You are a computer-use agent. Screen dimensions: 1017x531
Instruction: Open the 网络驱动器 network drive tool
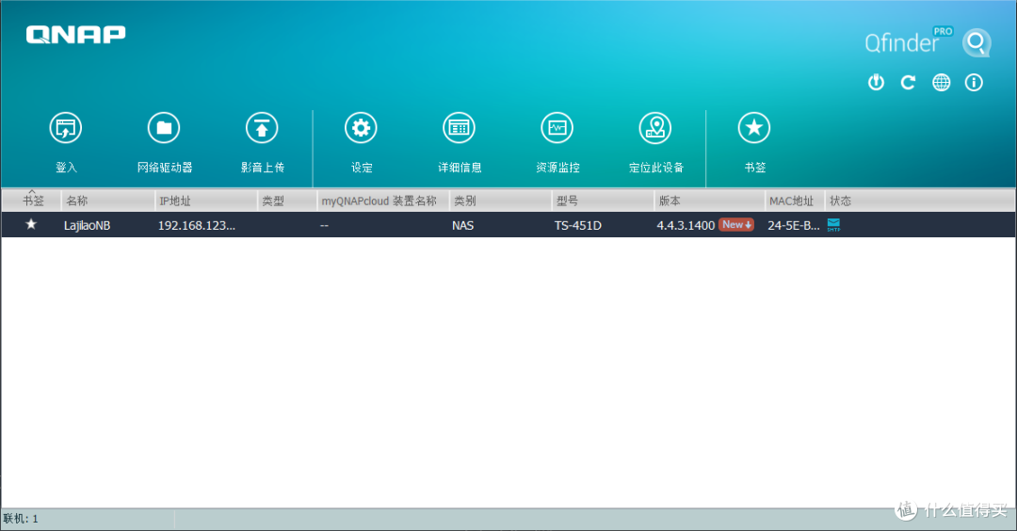tap(164, 128)
